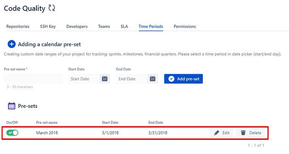This screenshot has width=289, height=154.
Task: Click the Pre-sets calendar icon
Action: [x=12, y=106]
